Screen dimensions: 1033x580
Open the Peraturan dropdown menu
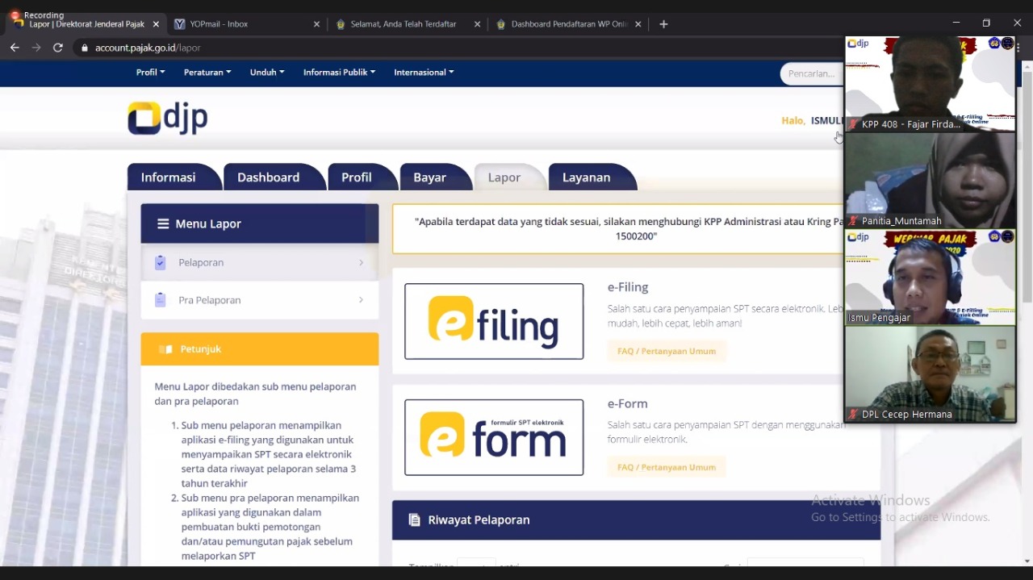[207, 72]
